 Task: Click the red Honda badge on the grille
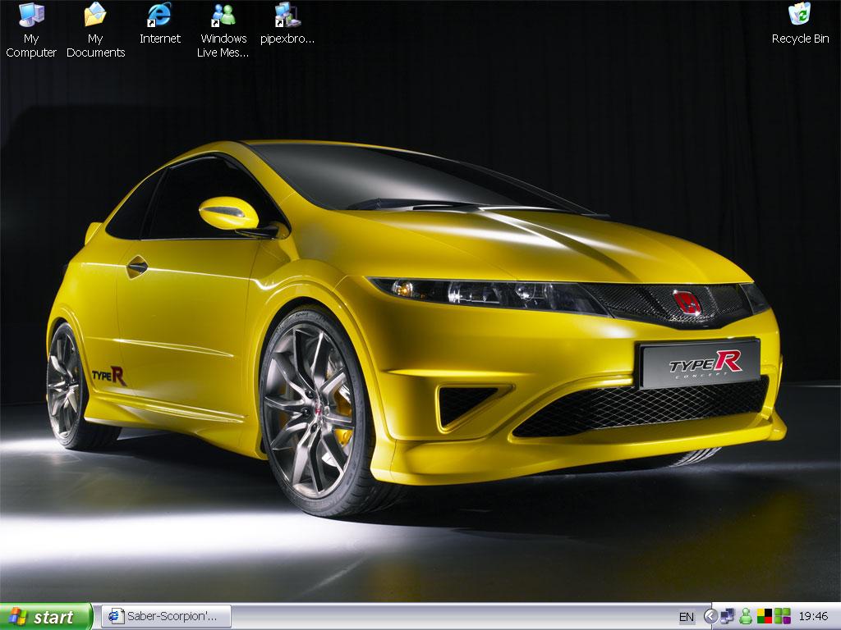686,302
